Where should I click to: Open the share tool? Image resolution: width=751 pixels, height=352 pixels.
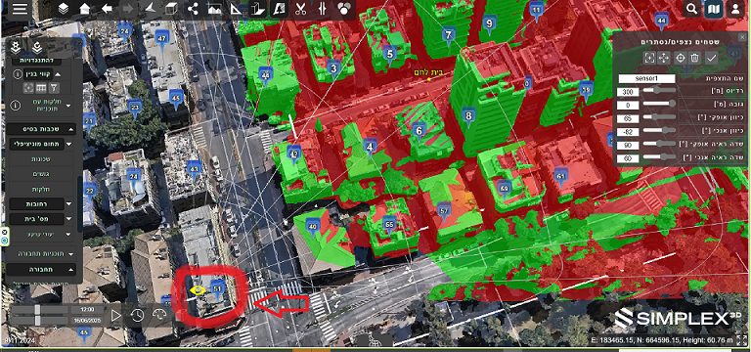click(193, 9)
